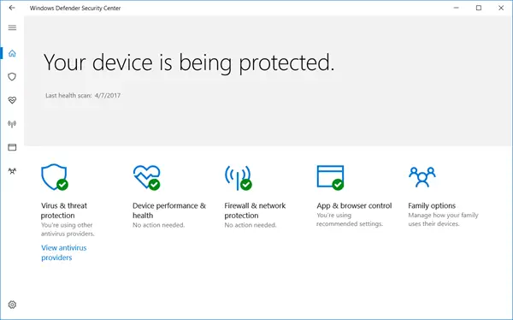Select the network antenna icon in sidebar
This screenshot has width=513, height=320.
coord(12,124)
